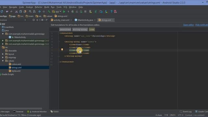Expand the layout folder
This screenshot has width=208, height=117.
coord(3,54)
